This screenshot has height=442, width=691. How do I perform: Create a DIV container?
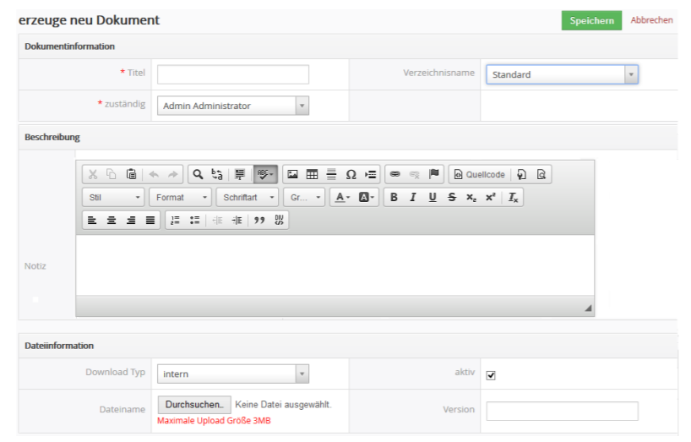tap(279, 221)
